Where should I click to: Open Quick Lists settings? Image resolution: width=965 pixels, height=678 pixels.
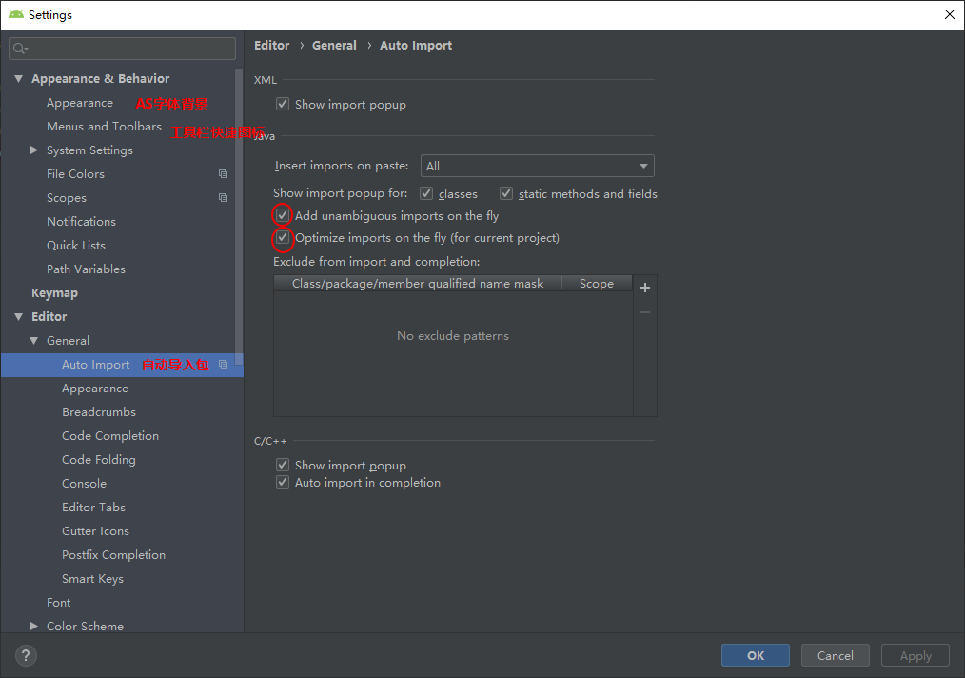pos(76,245)
